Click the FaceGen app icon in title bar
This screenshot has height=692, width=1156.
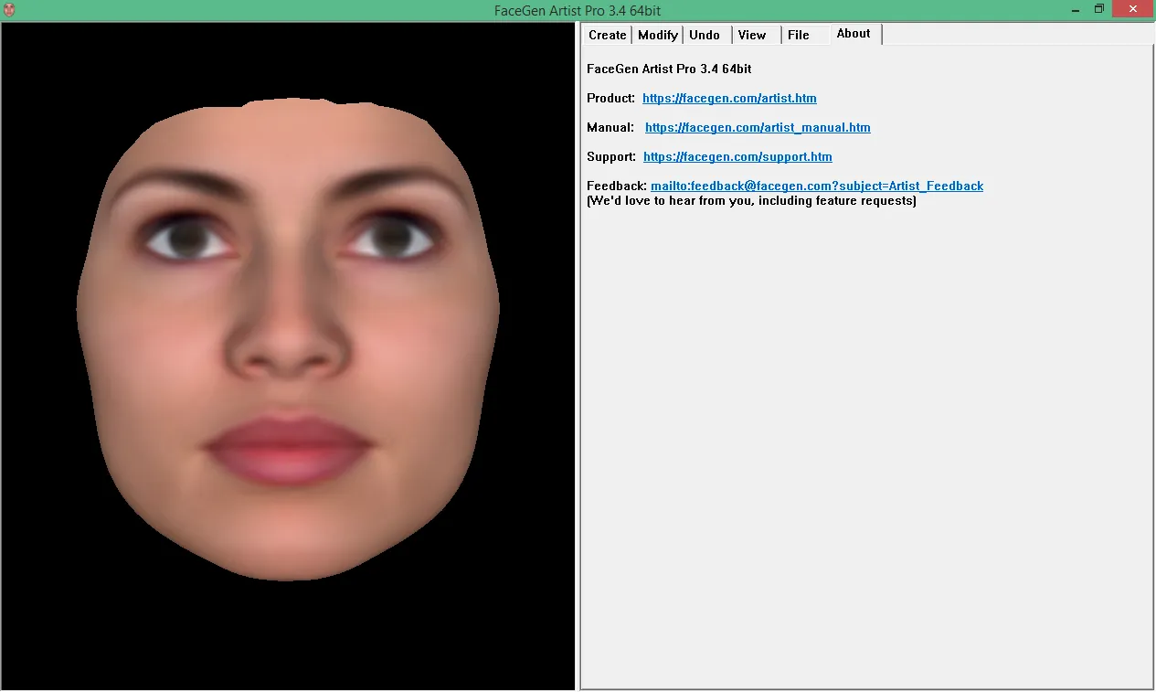[9, 10]
